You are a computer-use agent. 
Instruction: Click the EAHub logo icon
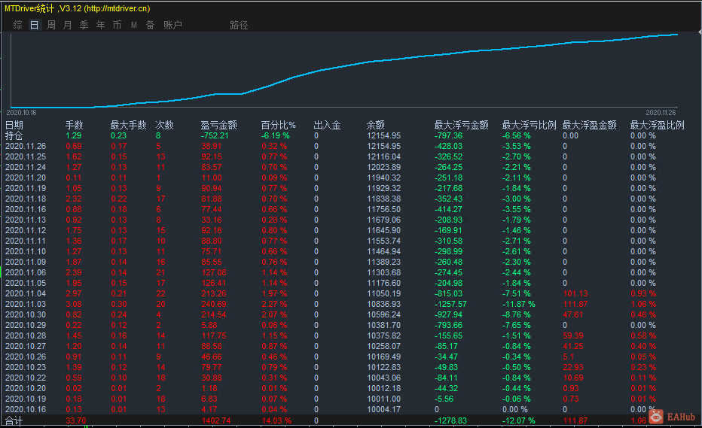pyautogui.click(x=656, y=417)
